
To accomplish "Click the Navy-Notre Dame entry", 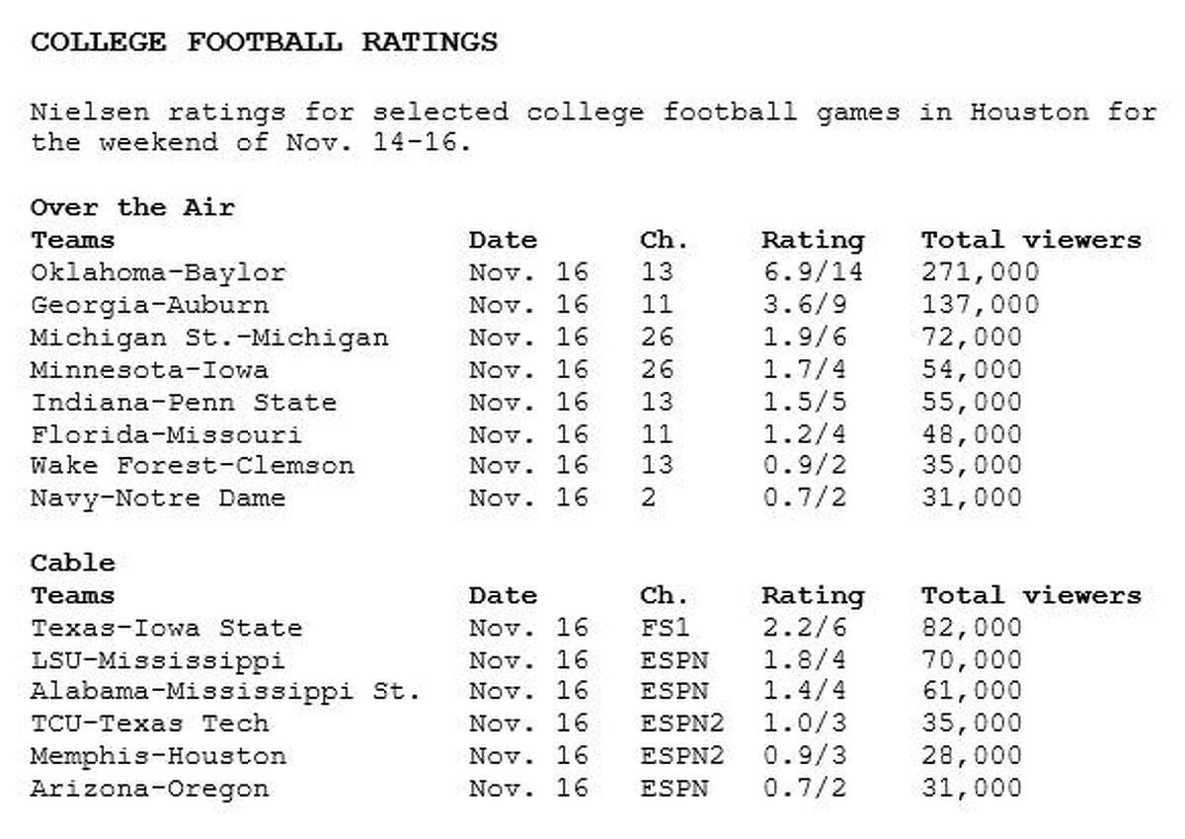I will pyautogui.click(x=158, y=498).
